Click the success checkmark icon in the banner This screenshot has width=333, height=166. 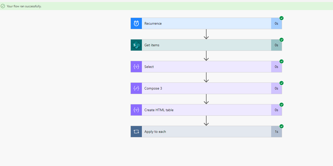(3, 6)
